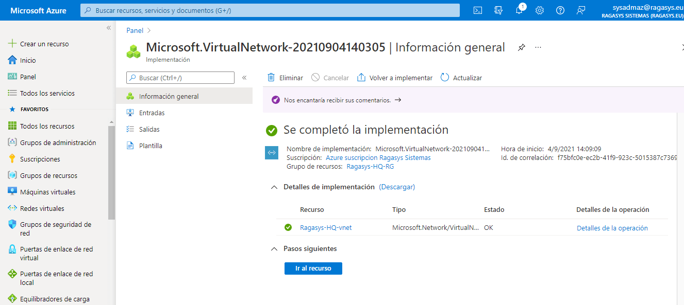The height and width of the screenshot is (305, 684).
Task: Click the Detalles de la operación column header
Action: 613,210
